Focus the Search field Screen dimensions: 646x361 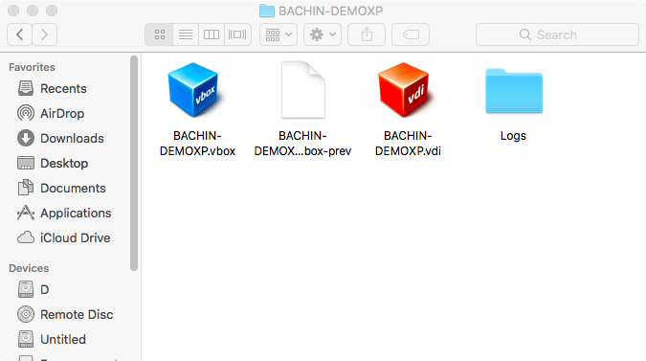click(x=557, y=34)
